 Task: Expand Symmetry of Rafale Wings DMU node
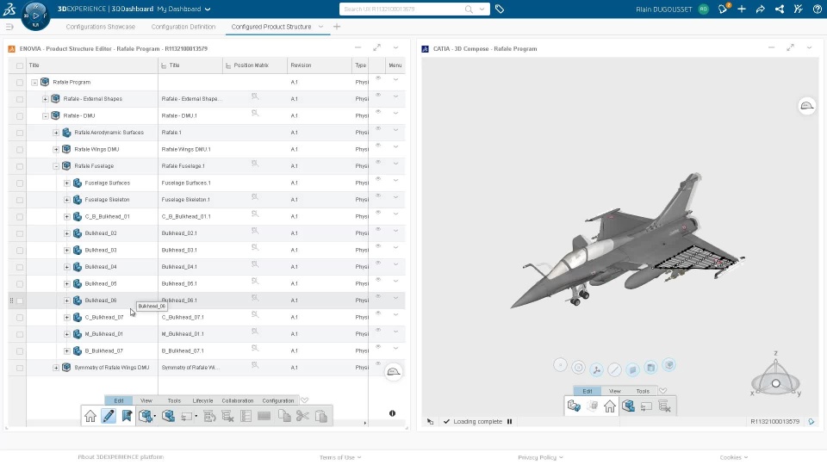tap(56, 368)
